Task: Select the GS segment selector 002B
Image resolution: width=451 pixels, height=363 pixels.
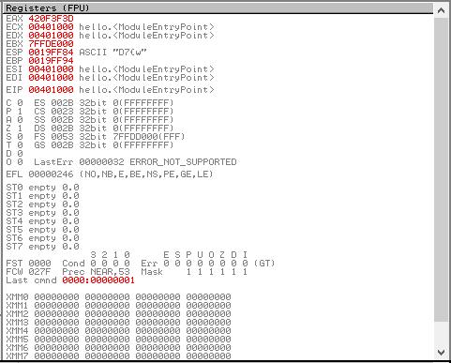Action: tap(62, 145)
